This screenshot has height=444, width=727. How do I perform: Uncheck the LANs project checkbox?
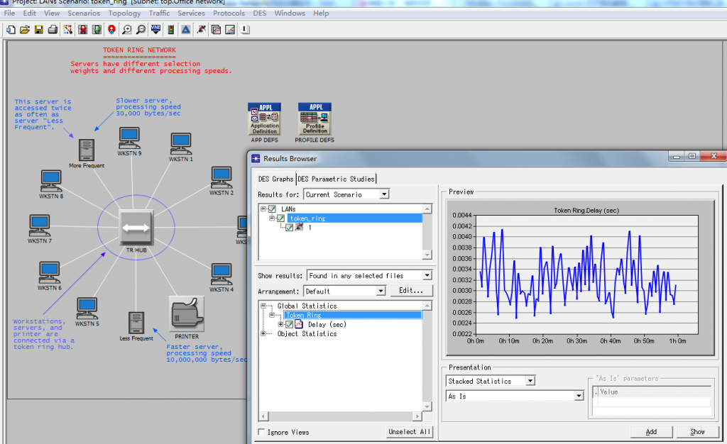pos(272,209)
